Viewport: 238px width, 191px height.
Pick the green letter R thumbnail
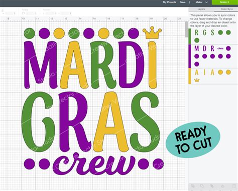point(197,32)
